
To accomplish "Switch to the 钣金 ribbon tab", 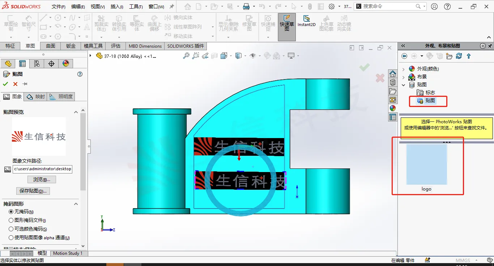I will pyautogui.click(x=71, y=46).
